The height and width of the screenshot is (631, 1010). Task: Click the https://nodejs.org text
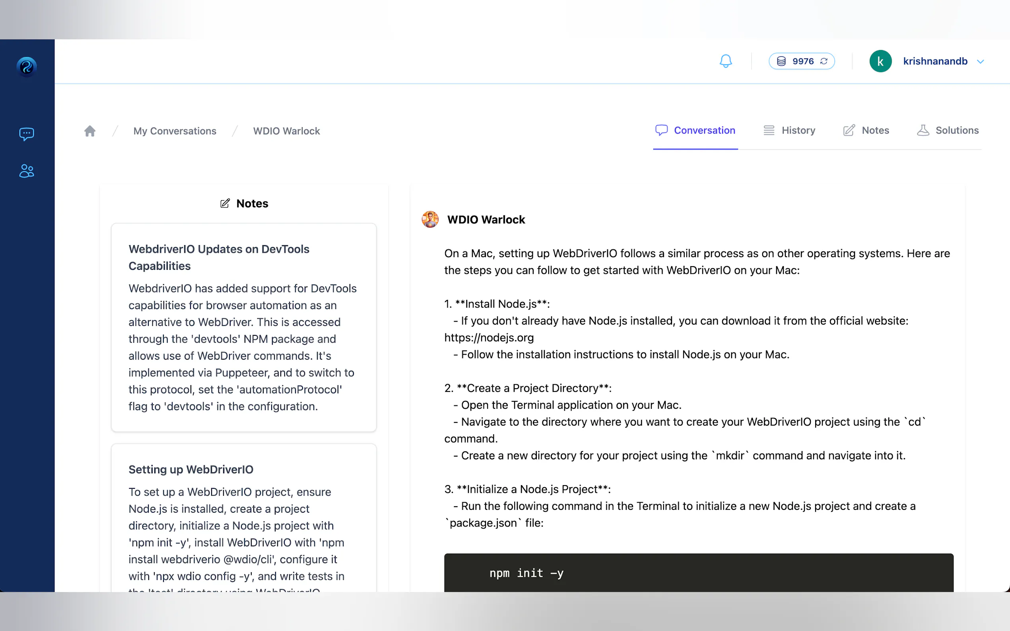tap(489, 338)
